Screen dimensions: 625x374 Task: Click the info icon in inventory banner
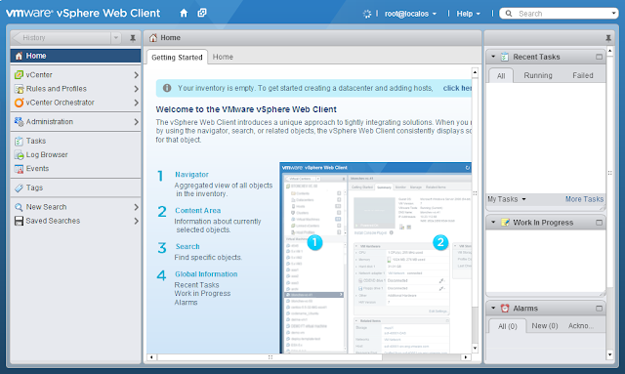167,88
